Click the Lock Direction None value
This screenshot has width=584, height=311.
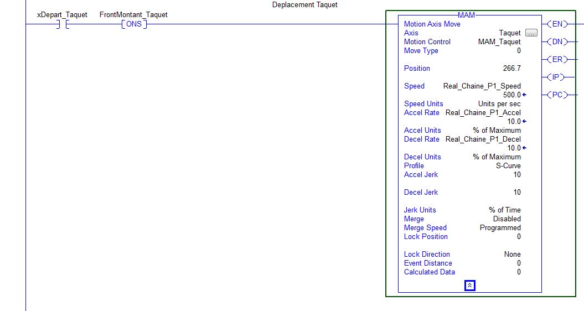(x=512, y=255)
